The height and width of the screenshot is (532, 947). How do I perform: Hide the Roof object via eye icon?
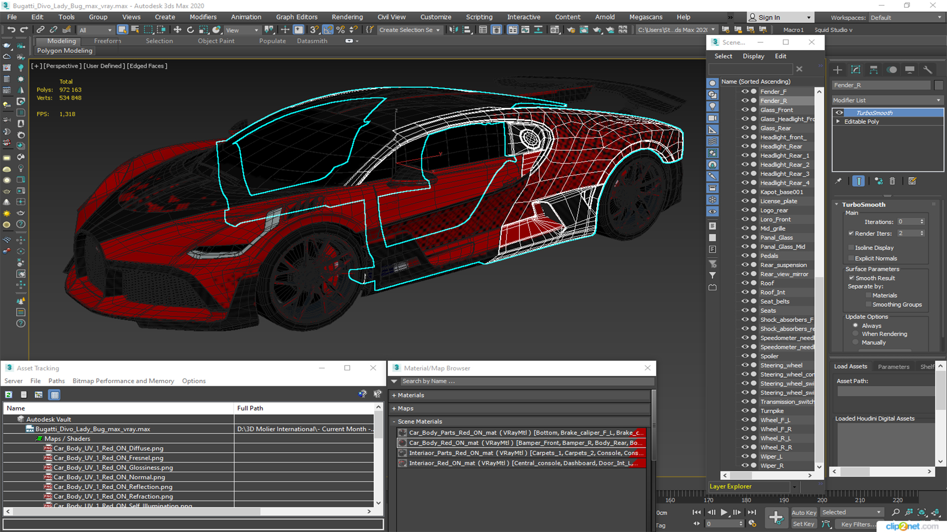[x=745, y=283]
